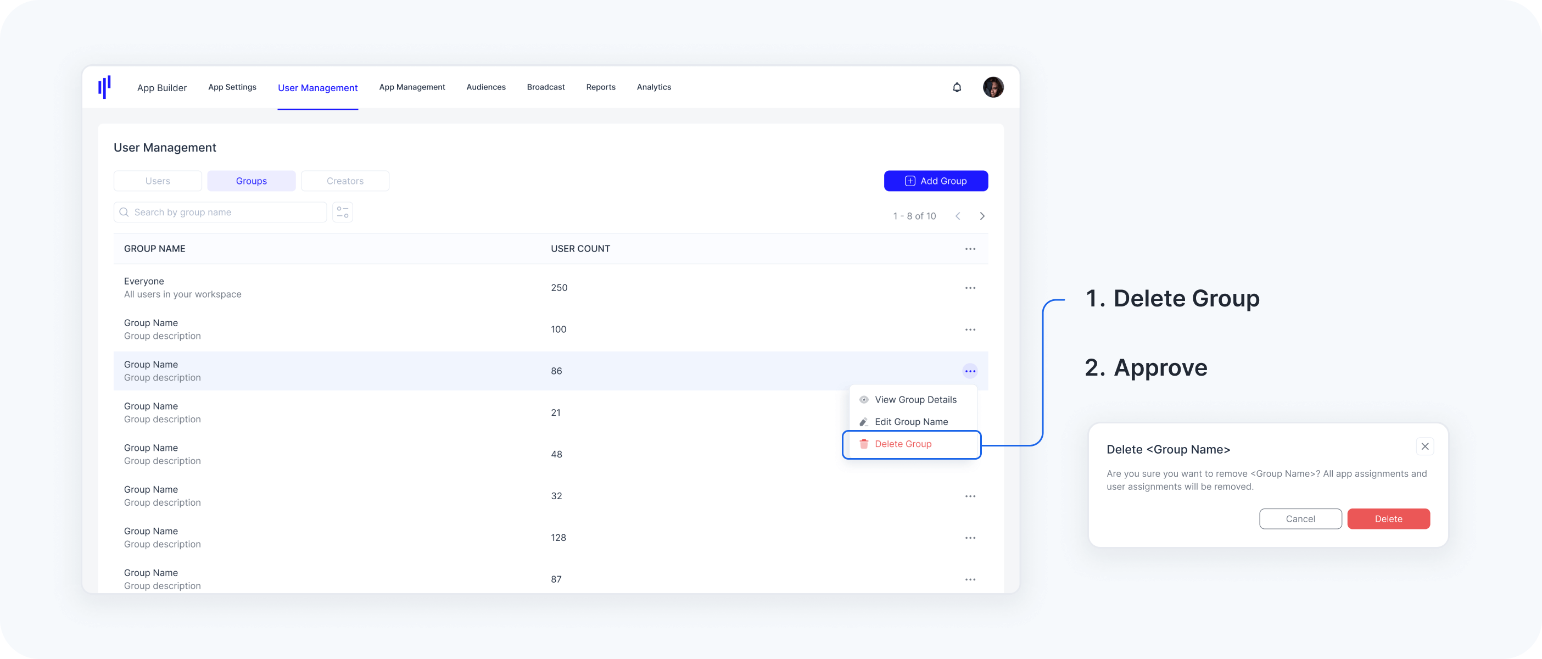The image size is (1542, 659).
Task: Open the options menu for the Everyone row
Action: point(970,288)
